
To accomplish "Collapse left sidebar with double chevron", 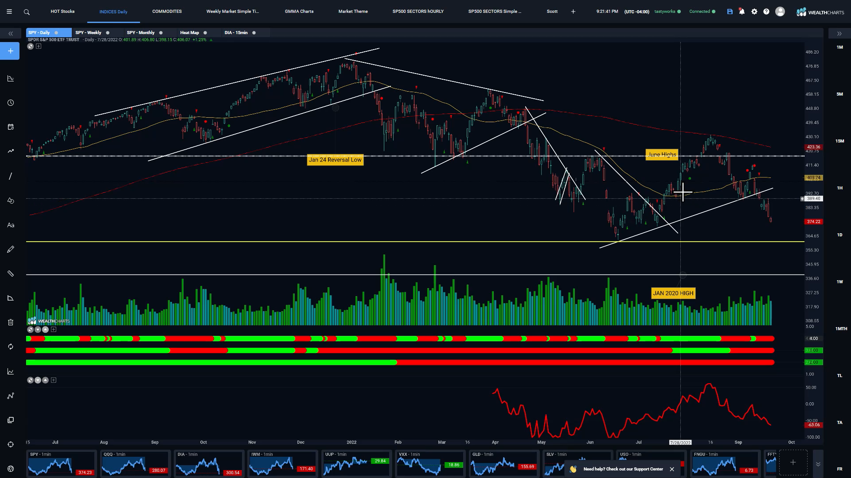I will tap(11, 34).
